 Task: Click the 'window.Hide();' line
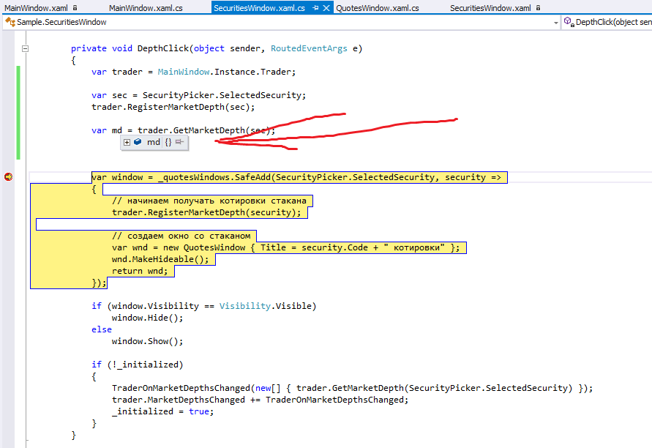(147, 318)
